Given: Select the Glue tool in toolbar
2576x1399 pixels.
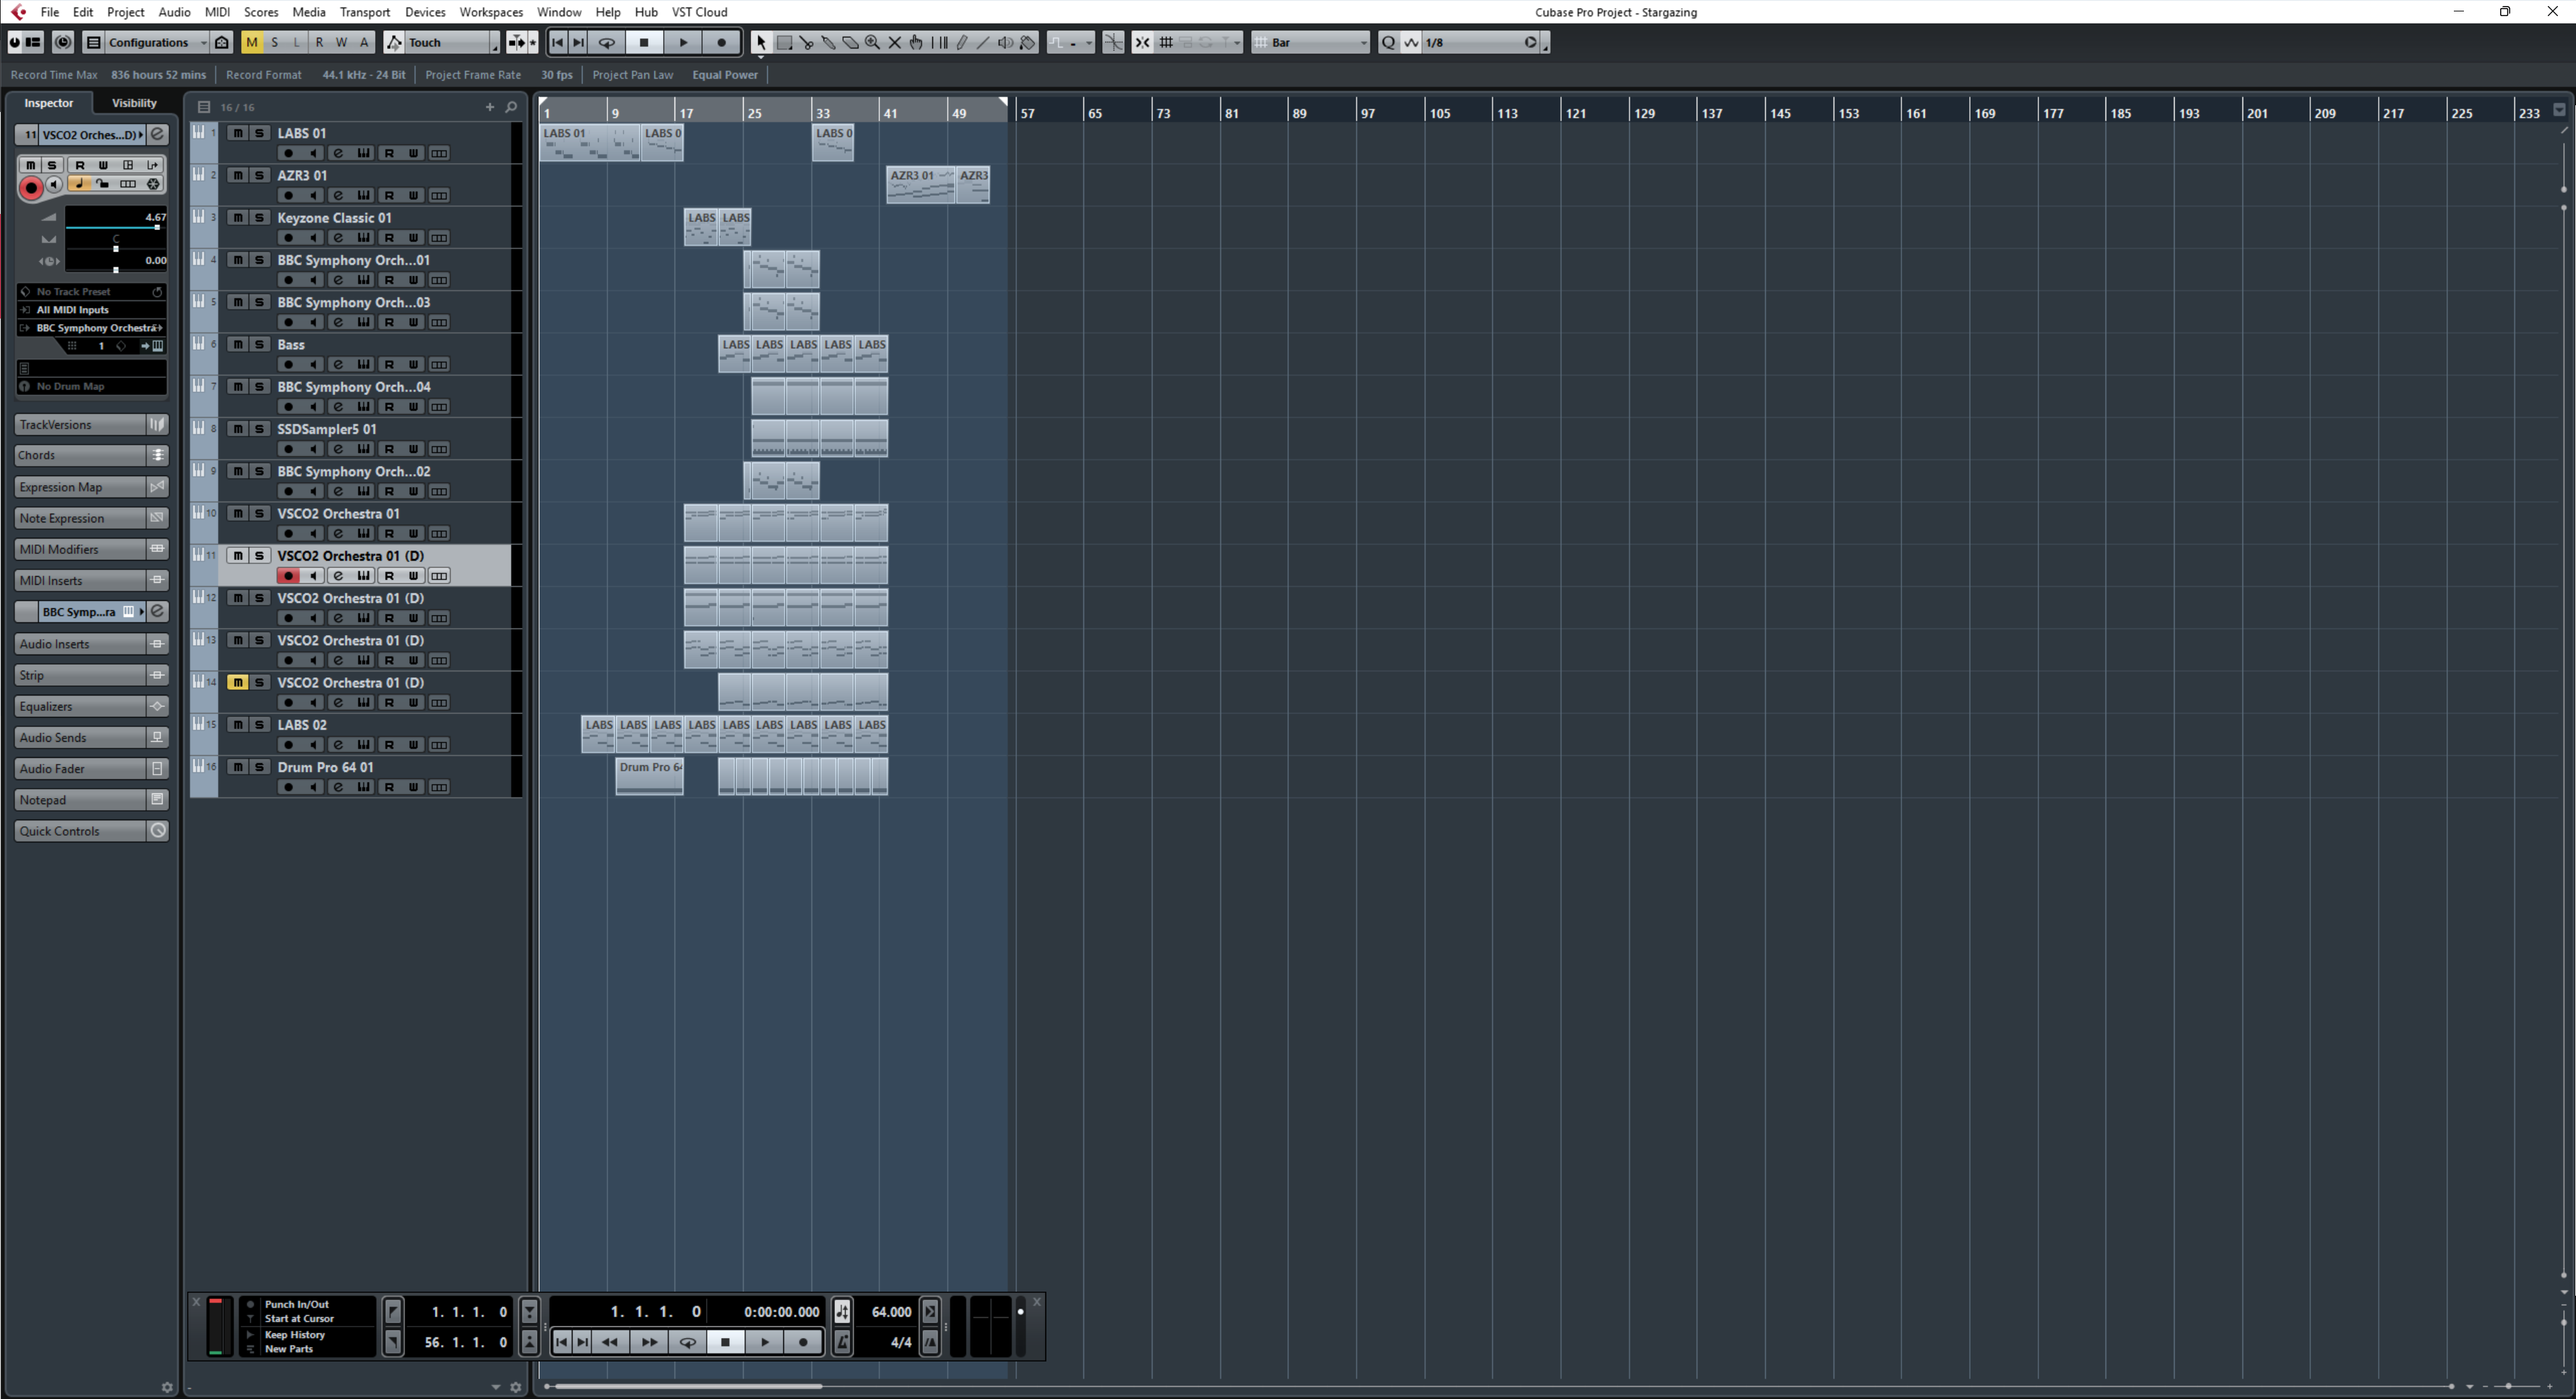Looking at the screenshot, I should [828, 43].
